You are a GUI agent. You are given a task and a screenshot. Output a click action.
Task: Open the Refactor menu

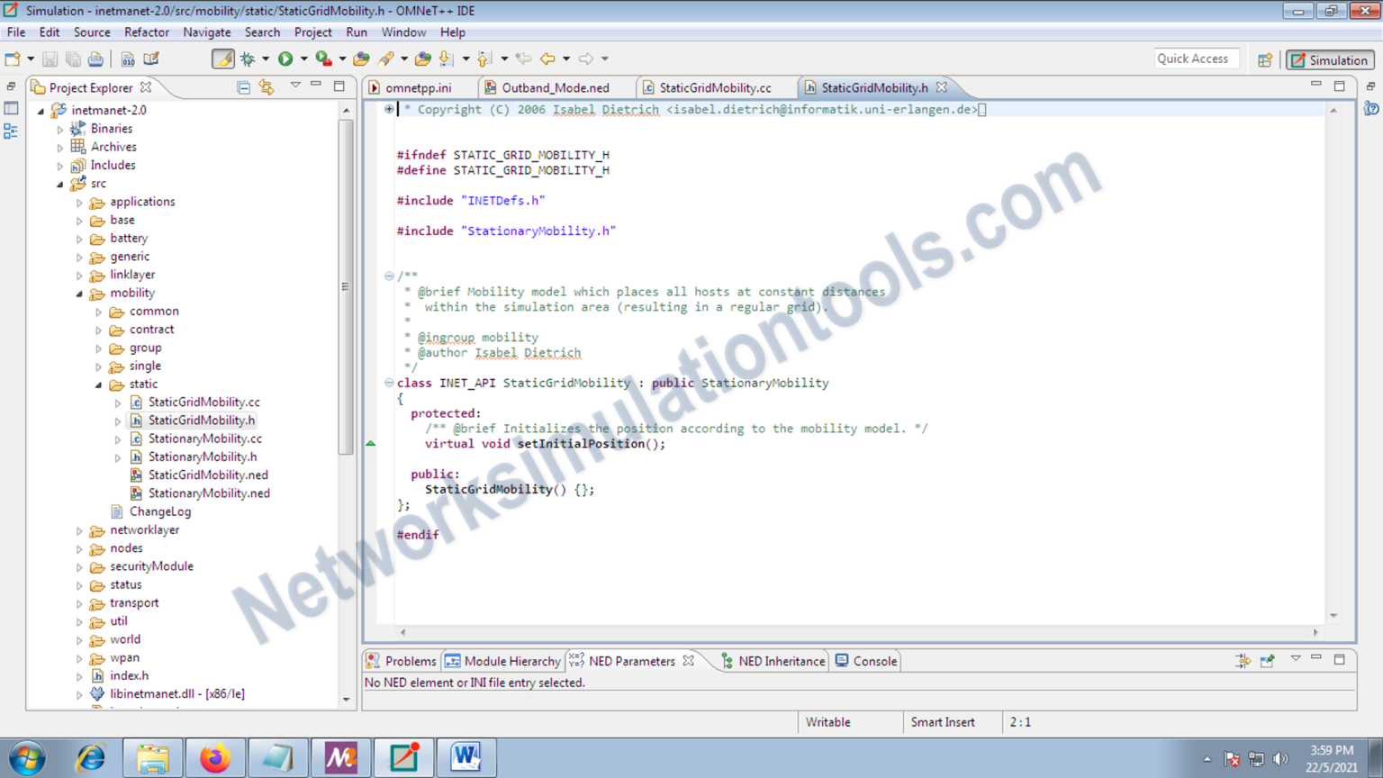146,32
